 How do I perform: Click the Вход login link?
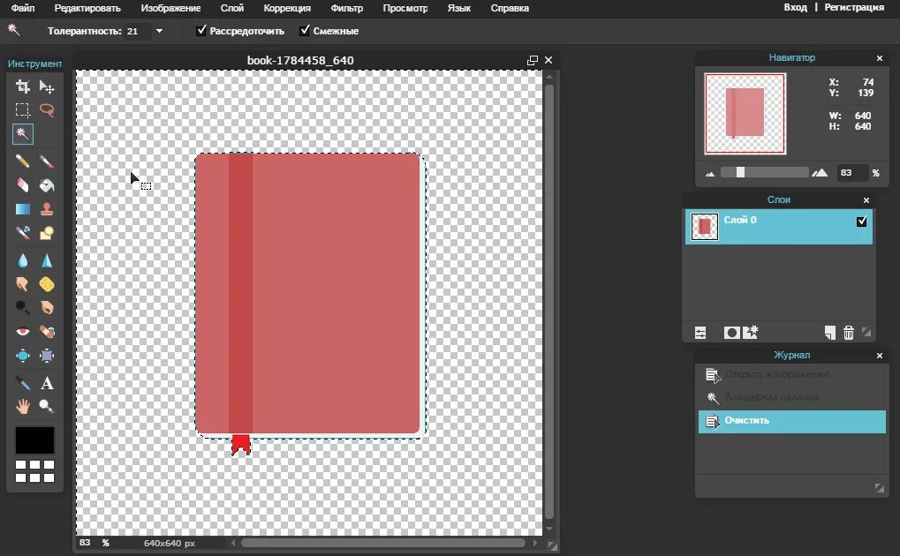pos(796,7)
